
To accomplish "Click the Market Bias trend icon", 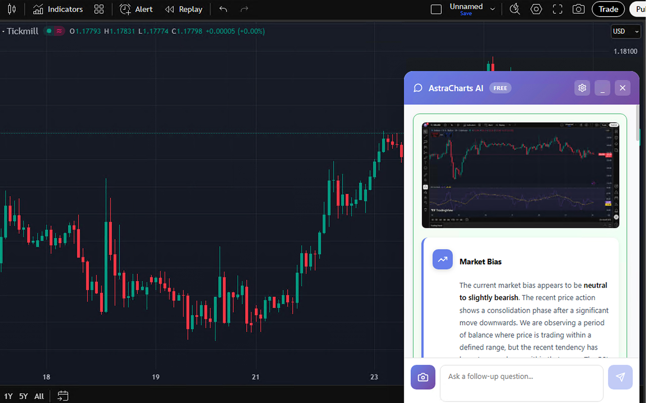I will tap(443, 259).
